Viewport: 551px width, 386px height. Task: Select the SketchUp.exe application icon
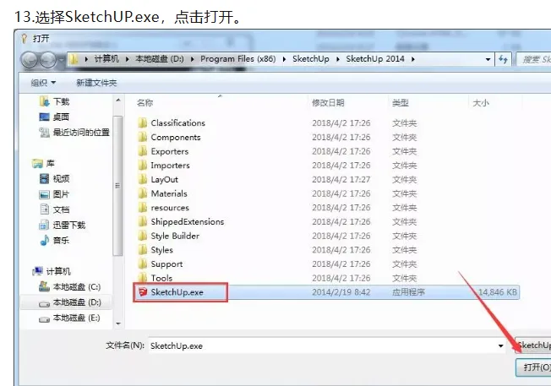[x=143, y=292]
